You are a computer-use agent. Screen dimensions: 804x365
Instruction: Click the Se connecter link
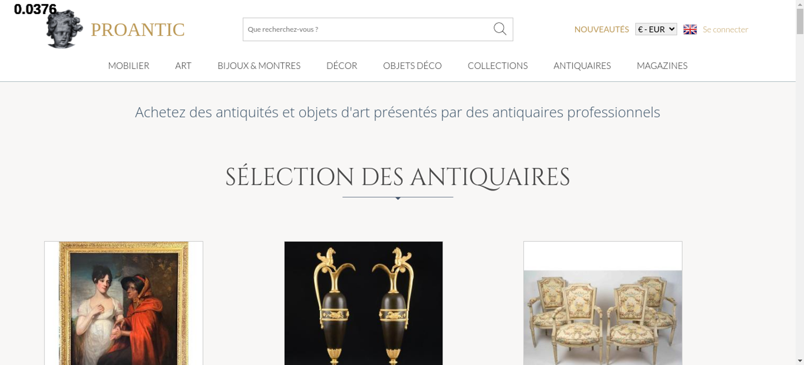[725, 29]
